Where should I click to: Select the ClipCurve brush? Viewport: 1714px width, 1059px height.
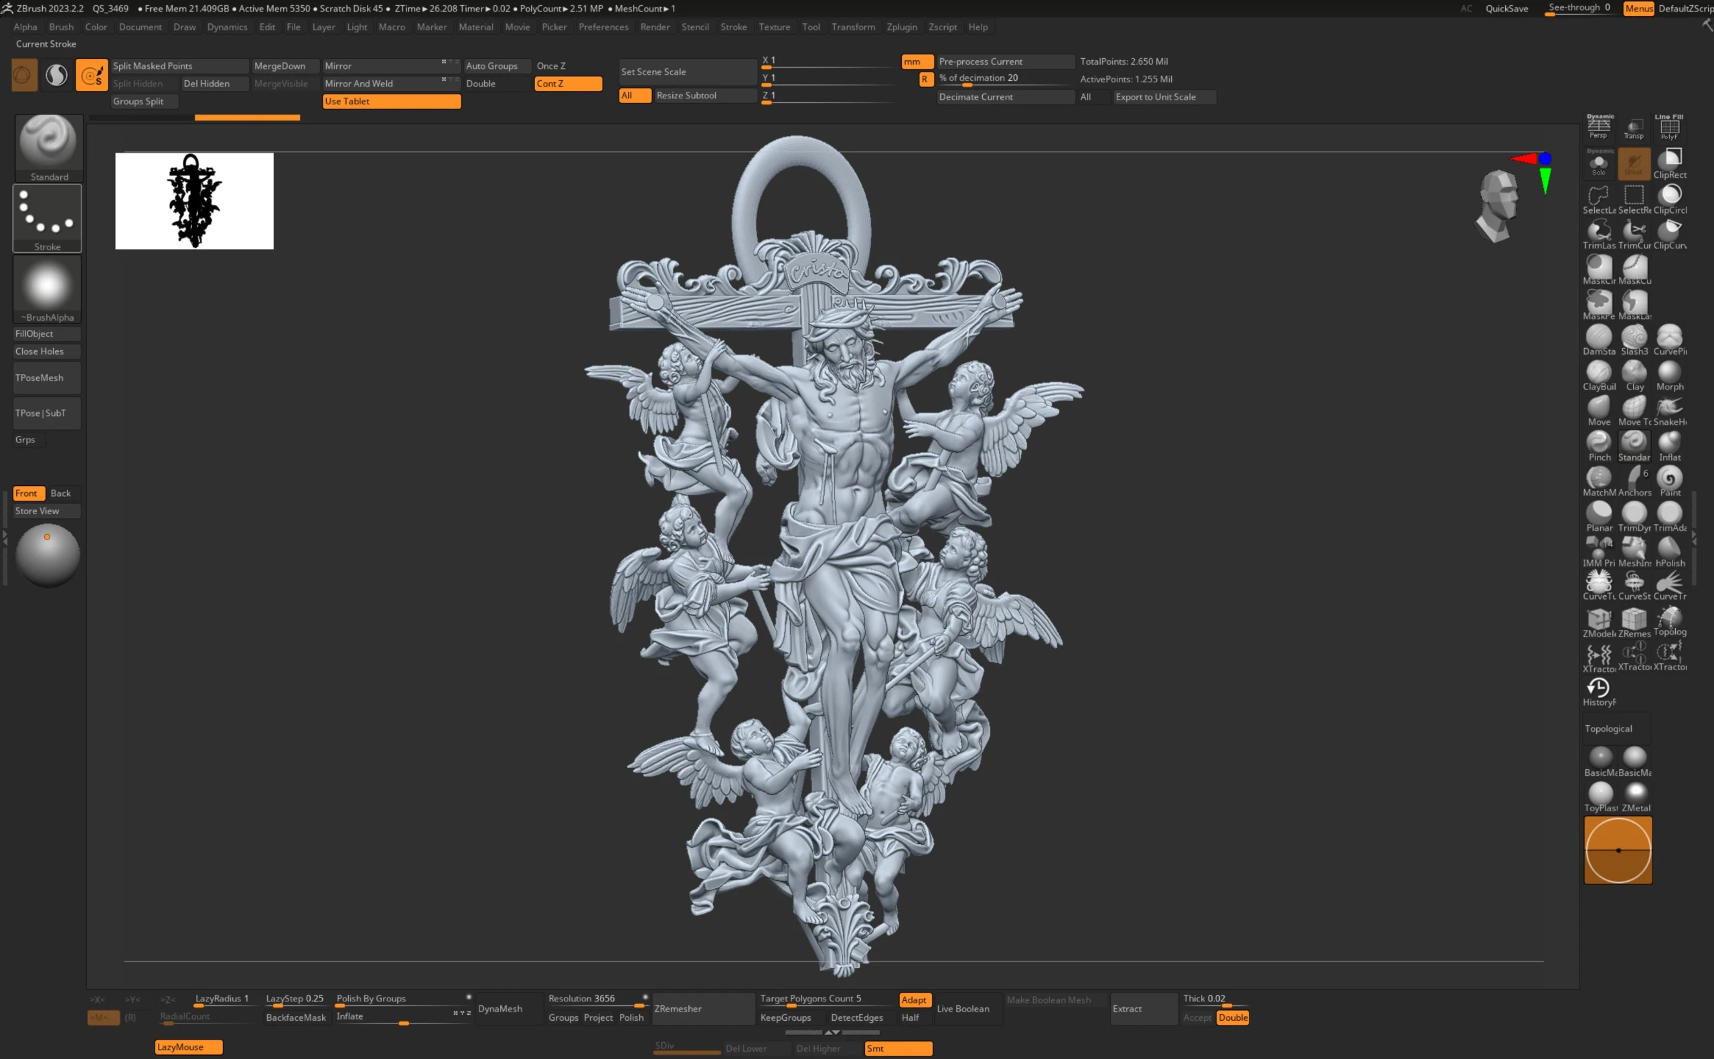[1669, 234]
